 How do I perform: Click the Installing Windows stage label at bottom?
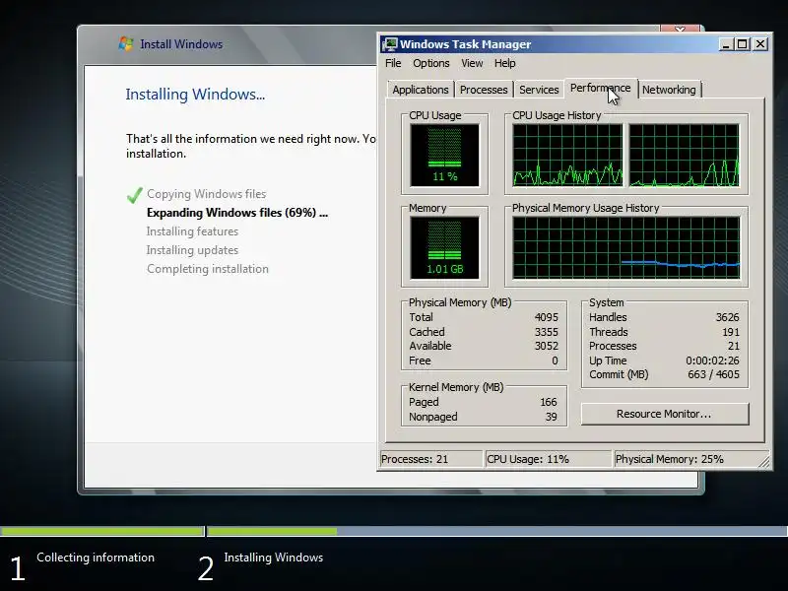point(274,558)
